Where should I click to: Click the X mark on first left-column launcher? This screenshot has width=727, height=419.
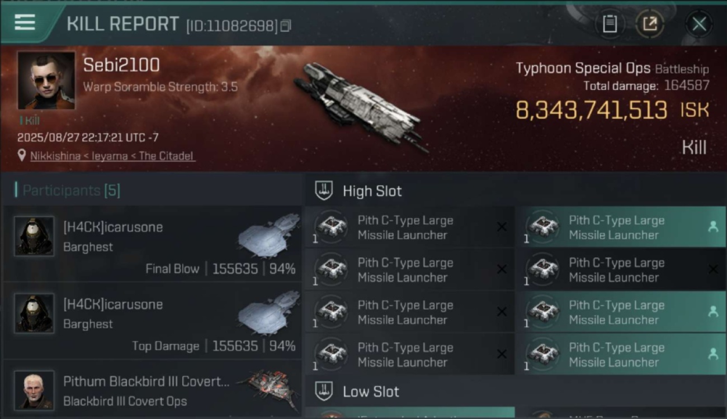pyautogui.click(x=502, y=226)
